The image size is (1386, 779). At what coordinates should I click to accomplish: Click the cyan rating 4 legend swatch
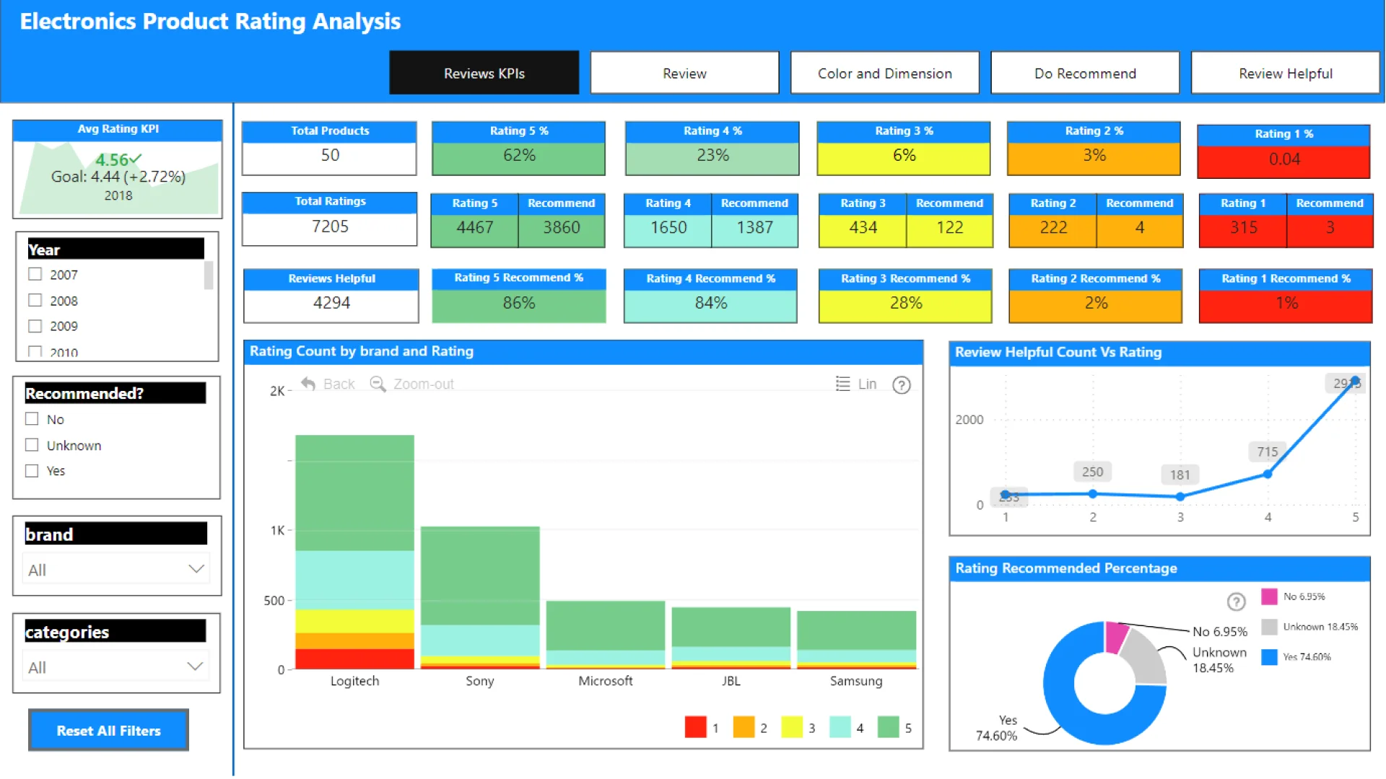tap(840, 727)
